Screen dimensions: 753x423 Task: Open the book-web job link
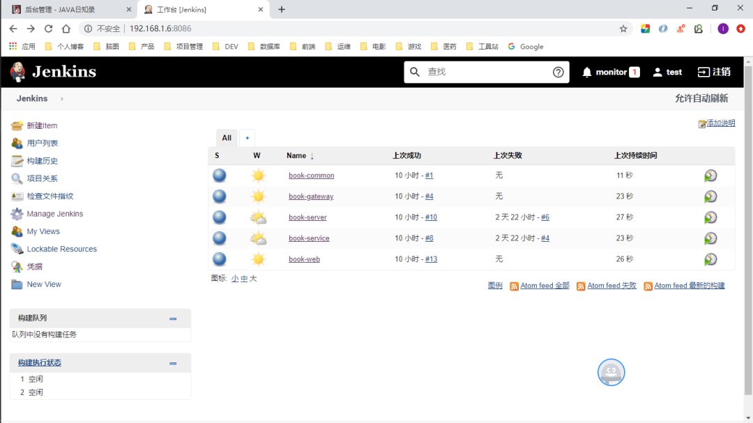click(304, 259)
